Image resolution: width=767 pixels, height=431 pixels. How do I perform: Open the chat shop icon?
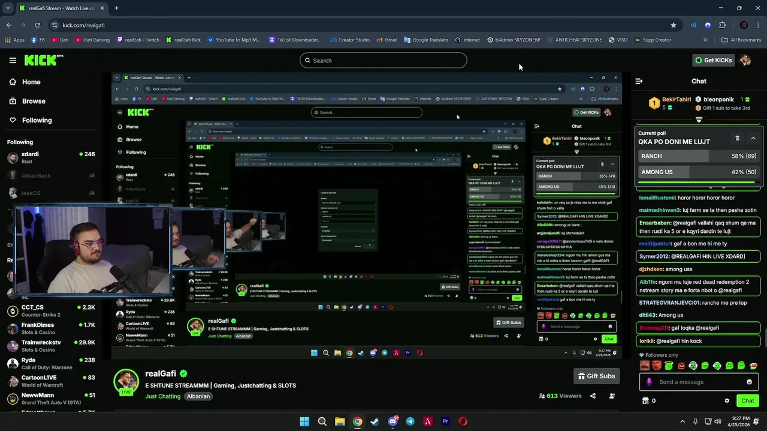[645, 401]
